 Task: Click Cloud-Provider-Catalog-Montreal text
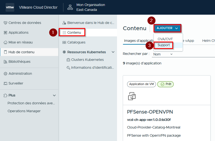[153, 127]
